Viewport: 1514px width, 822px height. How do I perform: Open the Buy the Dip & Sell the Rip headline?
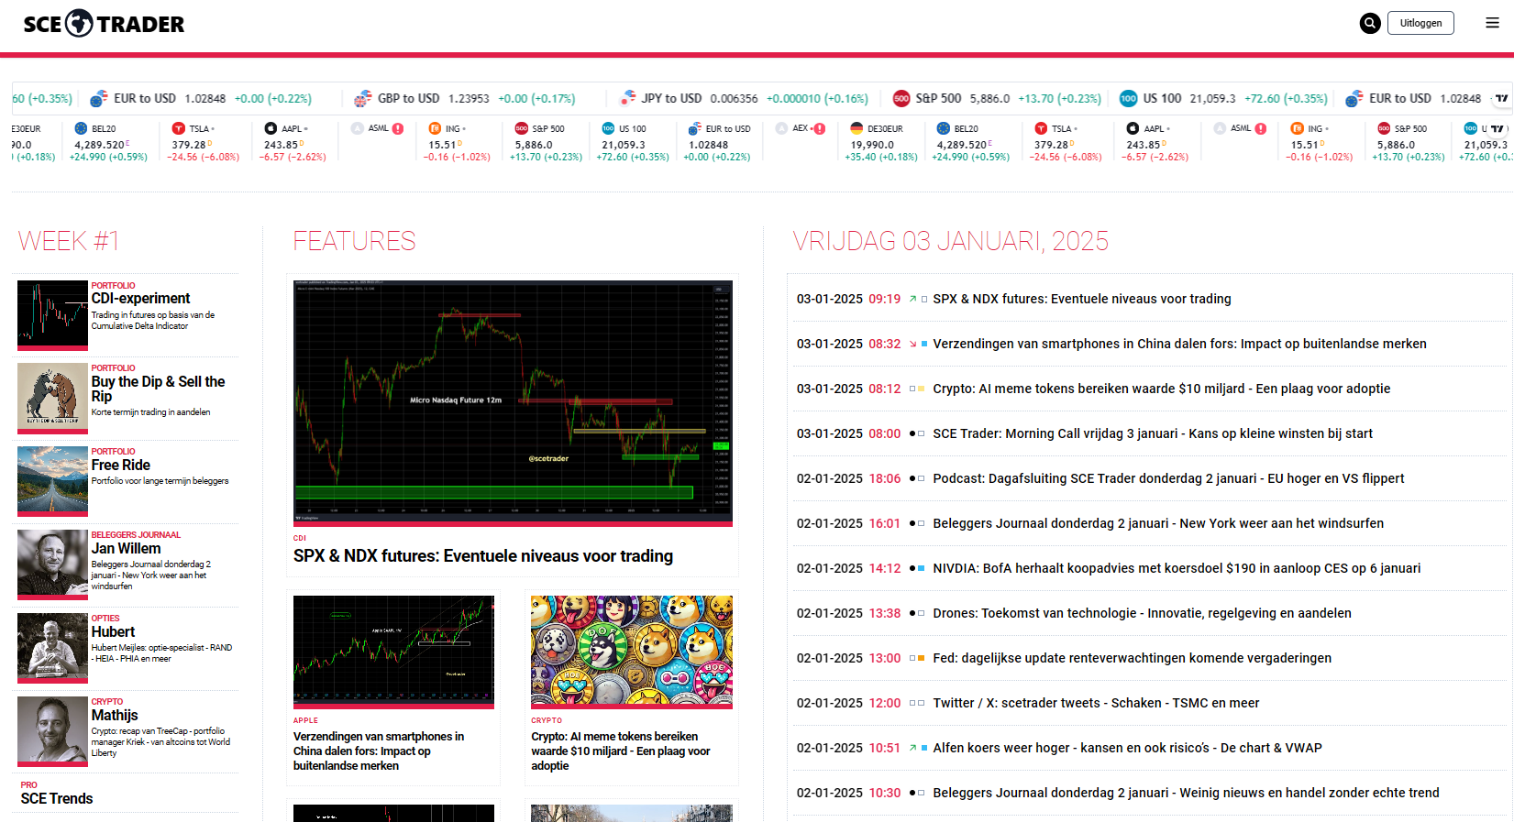coord(158,389)
